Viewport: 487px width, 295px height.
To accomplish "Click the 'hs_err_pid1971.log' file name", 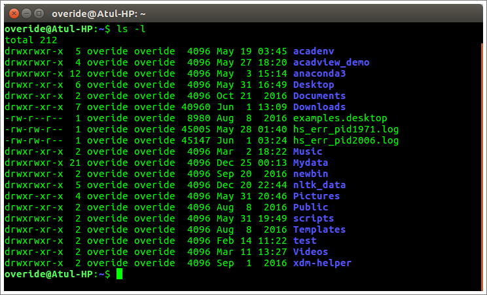I will (346, 129).
